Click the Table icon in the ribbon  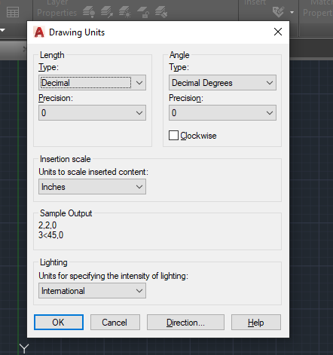point(13,12)
